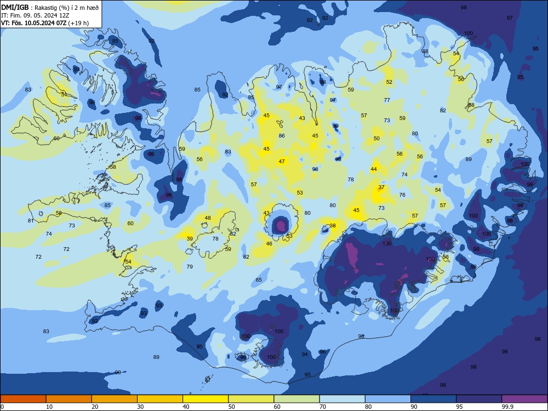548x411 pixels.
Task: Click the value '87' near the southern islands
Action: (x=208, y=380)
